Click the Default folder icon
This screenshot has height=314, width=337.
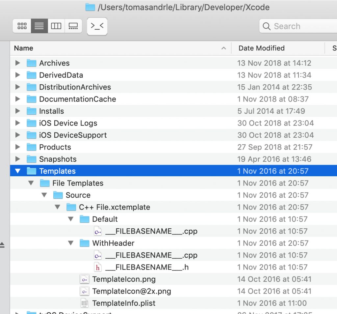tap(85, 219)
